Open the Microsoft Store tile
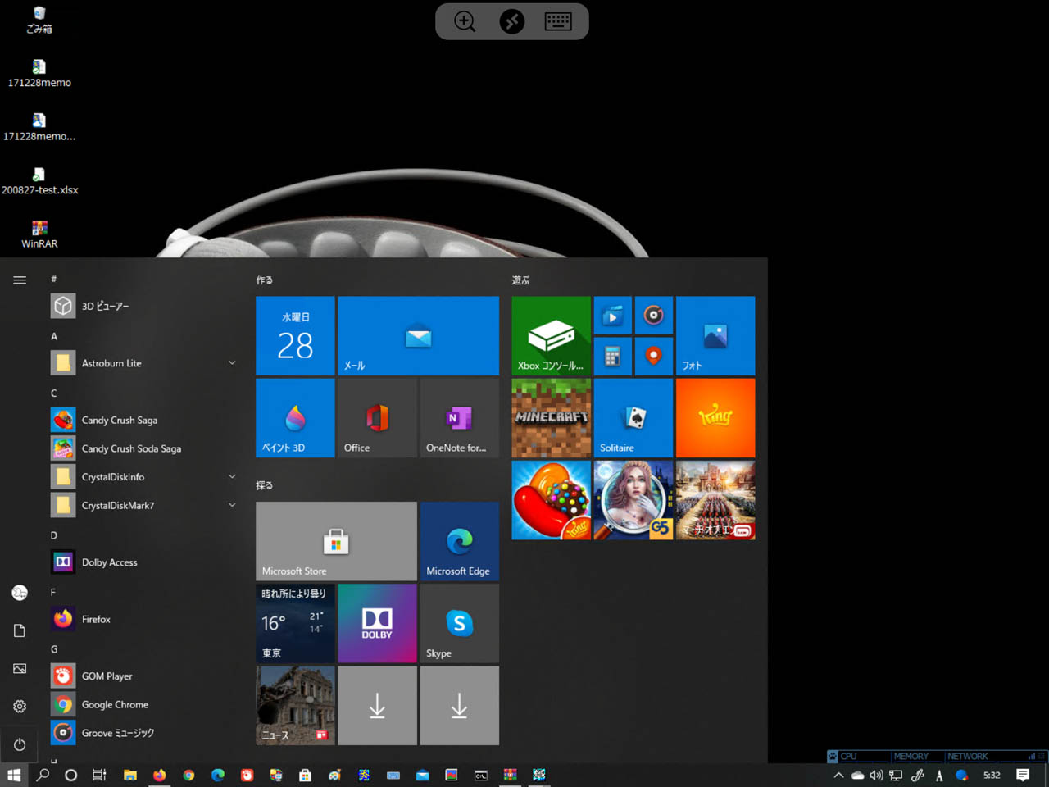Image resolution: width=1049 pixels, height=787 pixels. [x=336, y=541]
